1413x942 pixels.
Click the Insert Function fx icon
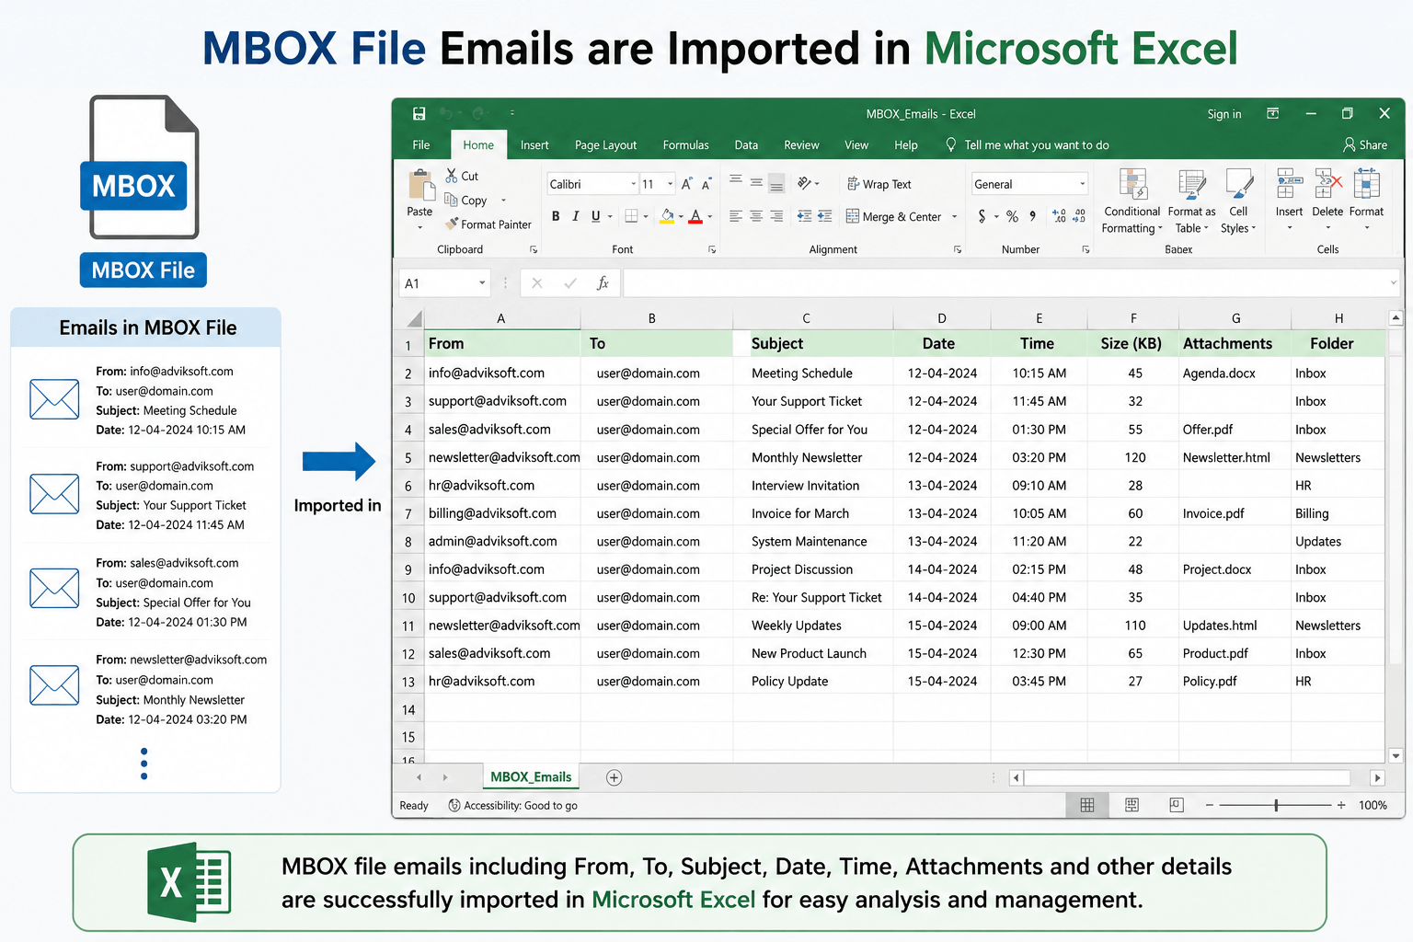pos(603,283)
